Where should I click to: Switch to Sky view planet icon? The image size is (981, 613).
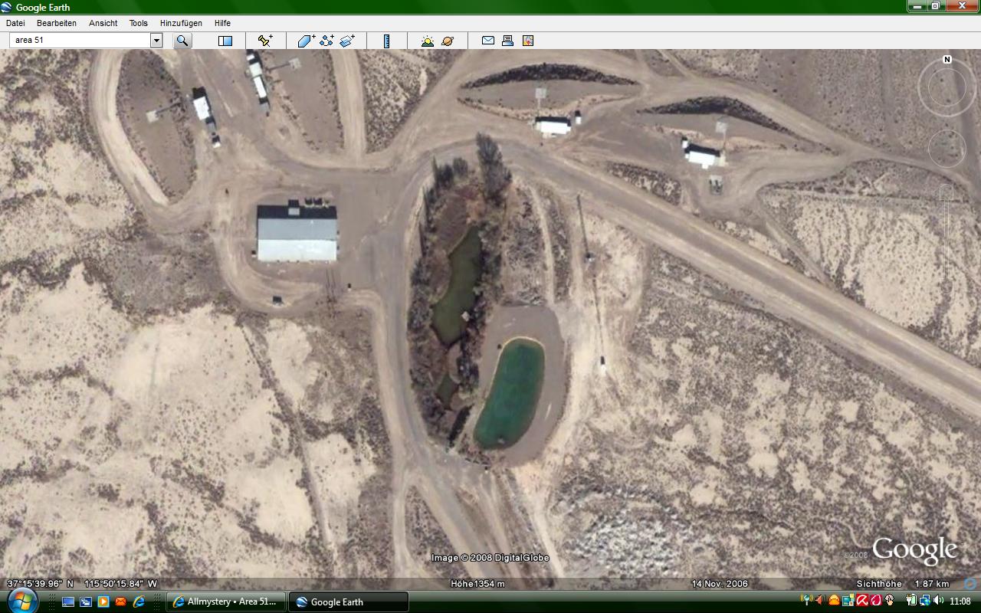click(448, 41)
